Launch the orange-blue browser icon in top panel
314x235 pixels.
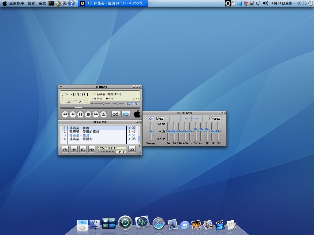click(x=58, y=3)
